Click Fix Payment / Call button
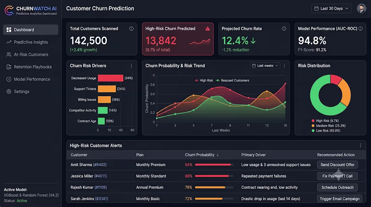 pyautogui.click(x=337, y=176)
